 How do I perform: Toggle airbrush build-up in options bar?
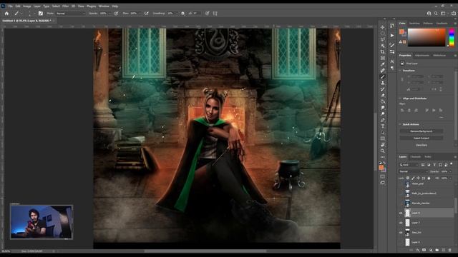146,14
